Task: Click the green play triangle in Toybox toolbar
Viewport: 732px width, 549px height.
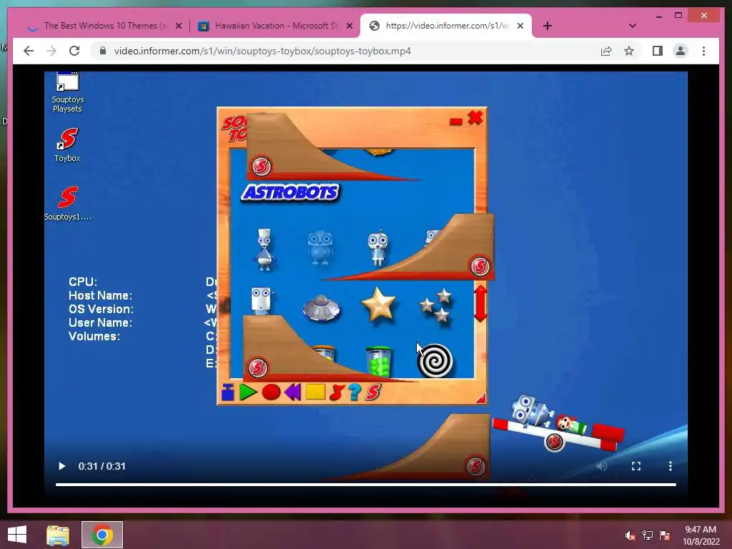Action: [248, 392]
